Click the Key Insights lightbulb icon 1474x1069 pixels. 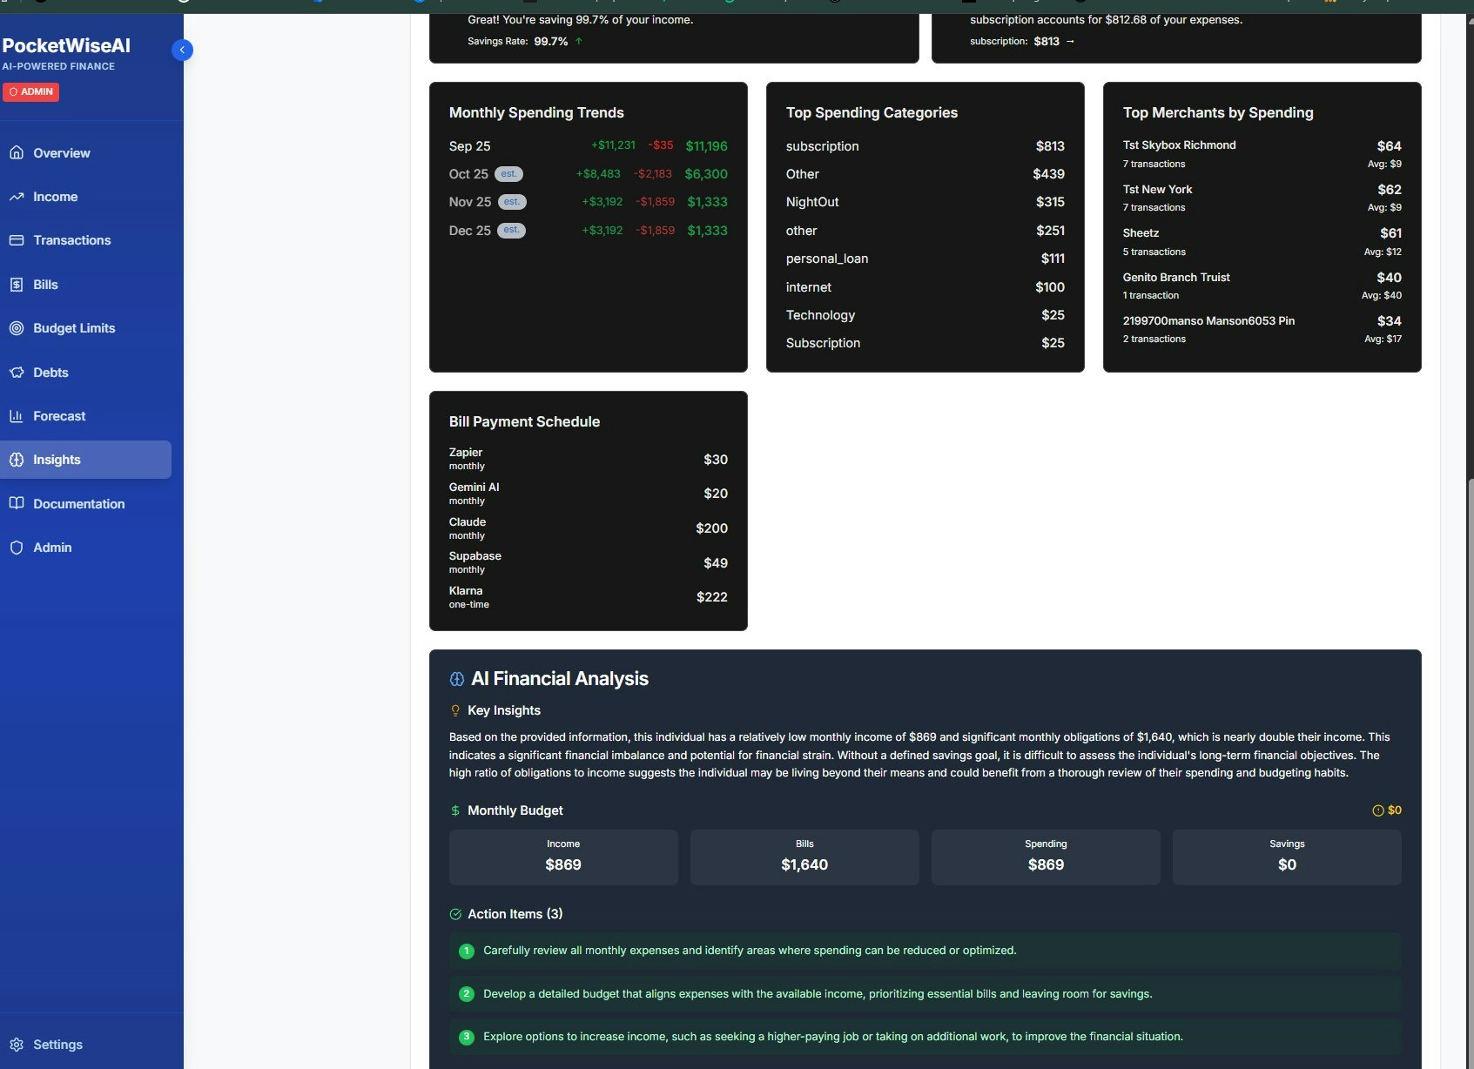pos(454,709)
